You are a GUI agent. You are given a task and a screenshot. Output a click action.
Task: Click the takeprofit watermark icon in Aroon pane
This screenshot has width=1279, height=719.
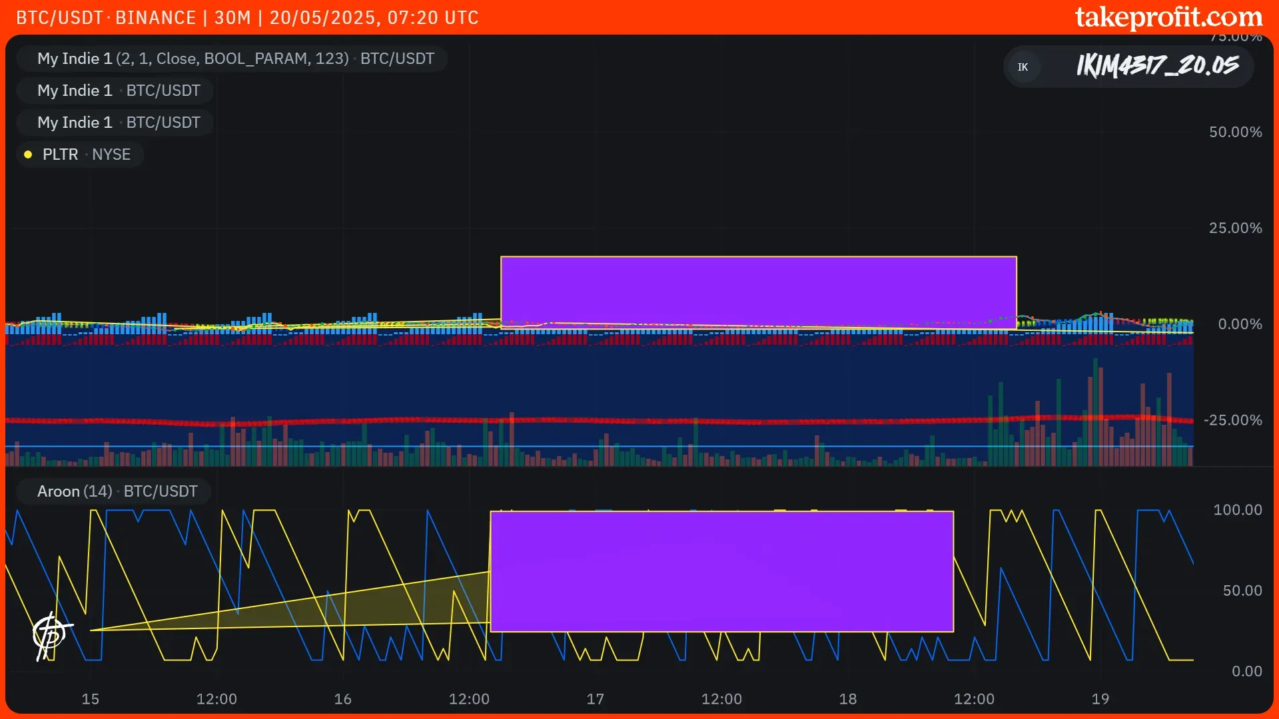[51, 634]
